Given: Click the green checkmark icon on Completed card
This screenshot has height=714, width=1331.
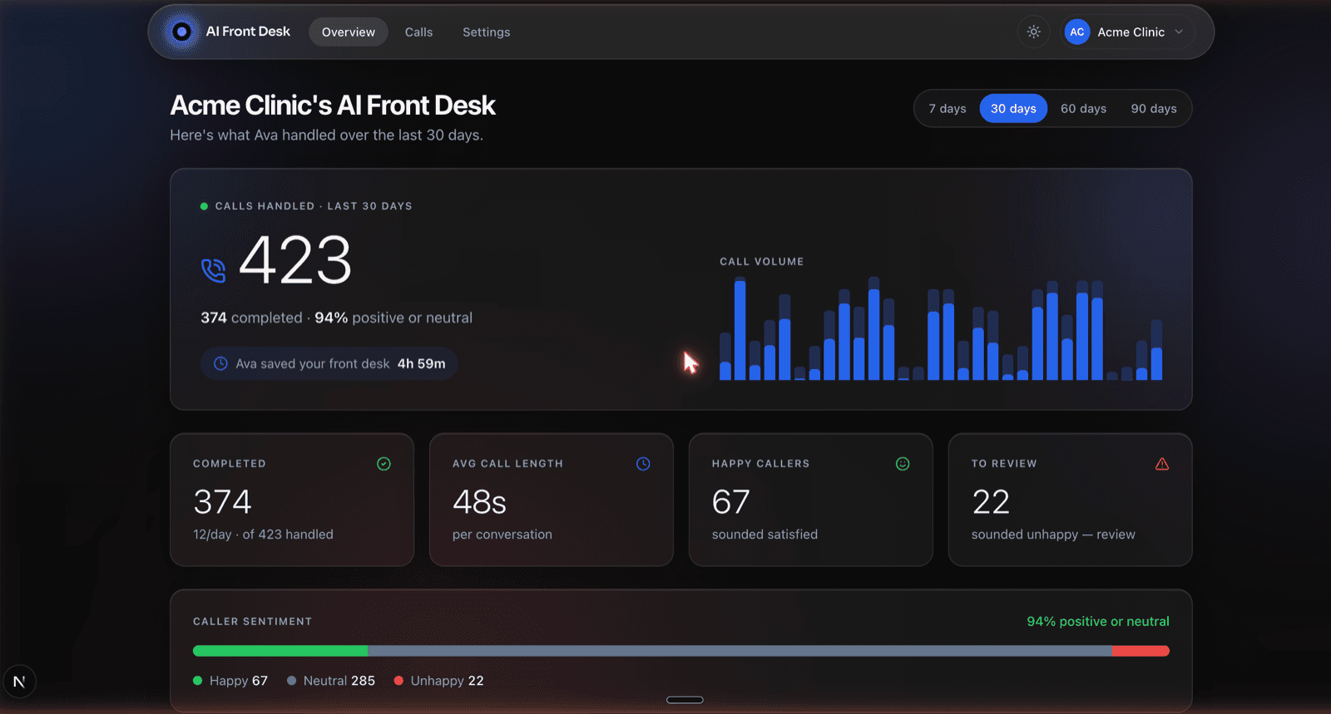Looking at the screenshot, I should (x=383, y=464).
